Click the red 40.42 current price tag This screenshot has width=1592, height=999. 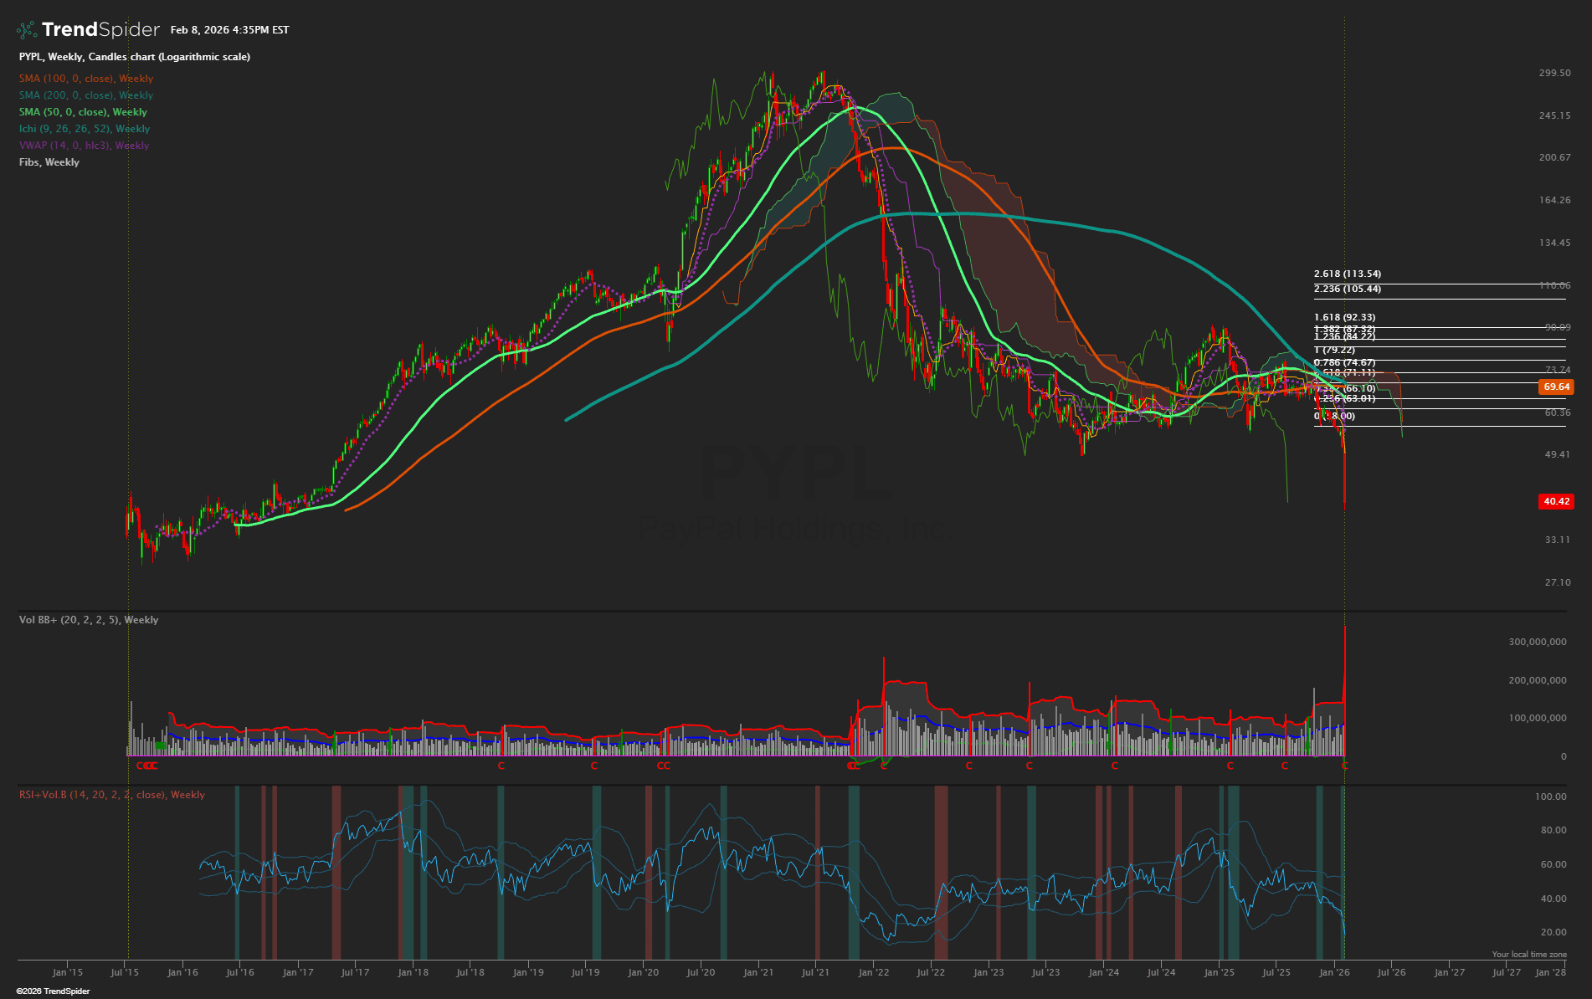pyautogui.click(x=1556, y=501)
